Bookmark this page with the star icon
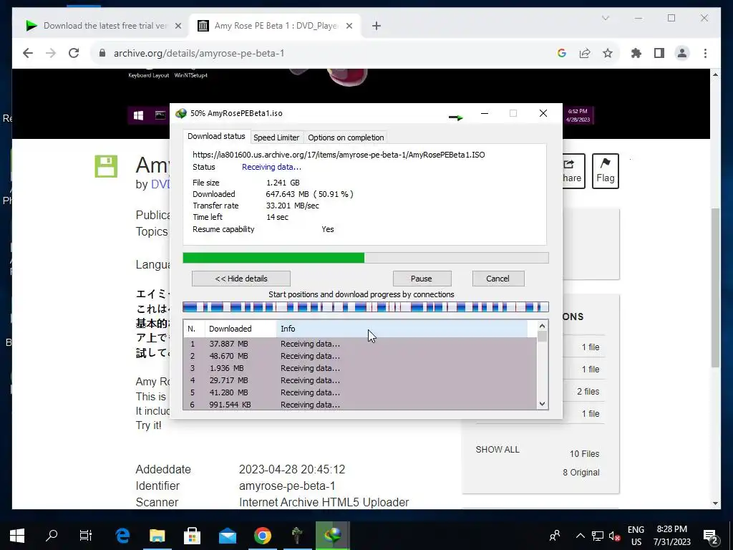Viewport: 733px width, 550px height. pos(608,53)
